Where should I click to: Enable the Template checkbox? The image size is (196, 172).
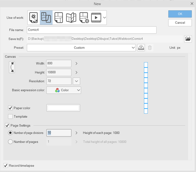coord(10,117)
